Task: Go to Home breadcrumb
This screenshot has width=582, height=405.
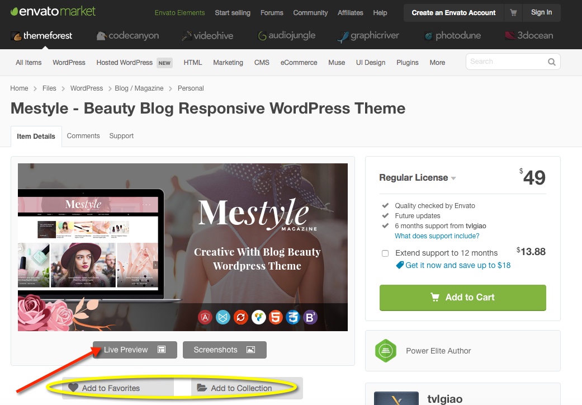Action: pos(20,88)
